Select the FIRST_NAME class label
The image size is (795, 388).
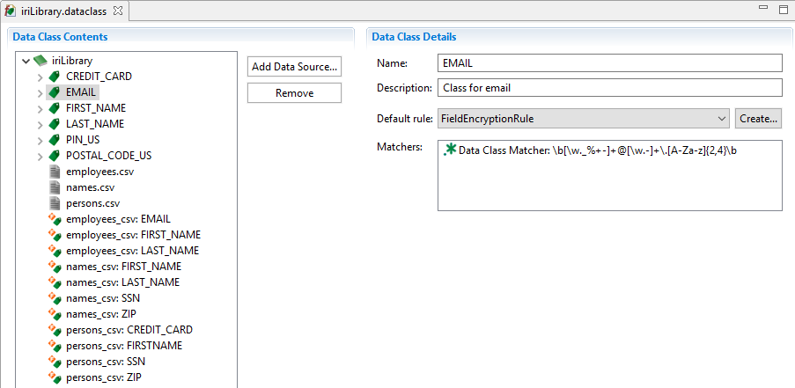pyautogui.click(x=96, y=108)
